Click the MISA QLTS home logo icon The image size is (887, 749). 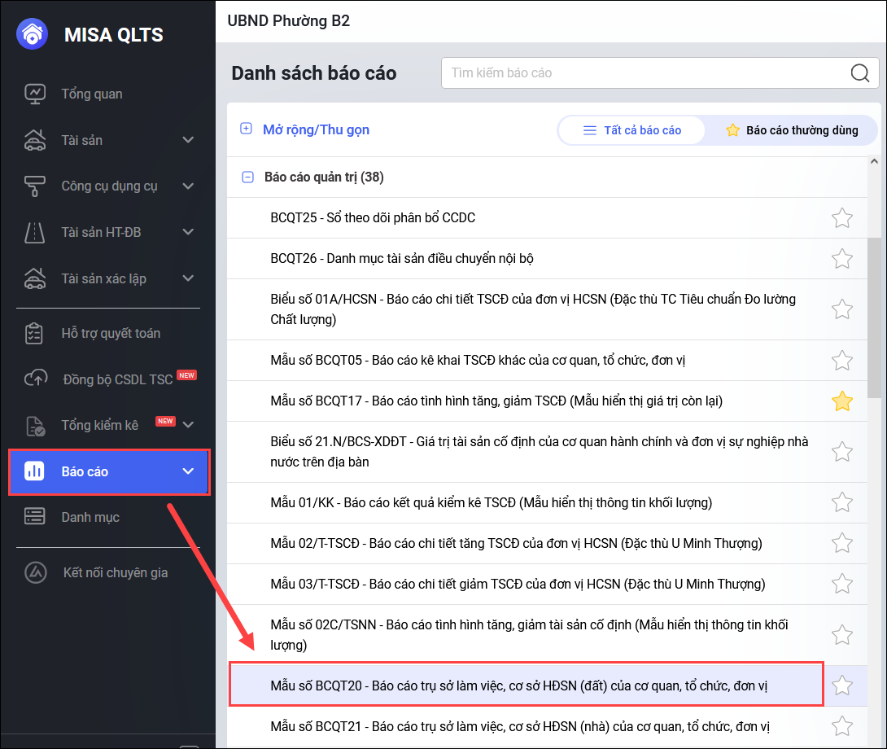coord(33,33)
